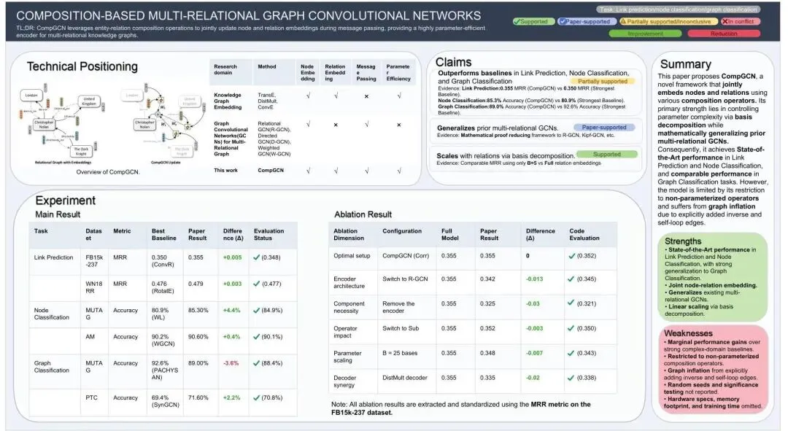This screenshot has width=788, height=431.
Task: Click the warning triangle icon in the legend
Action: pos(623,22)
